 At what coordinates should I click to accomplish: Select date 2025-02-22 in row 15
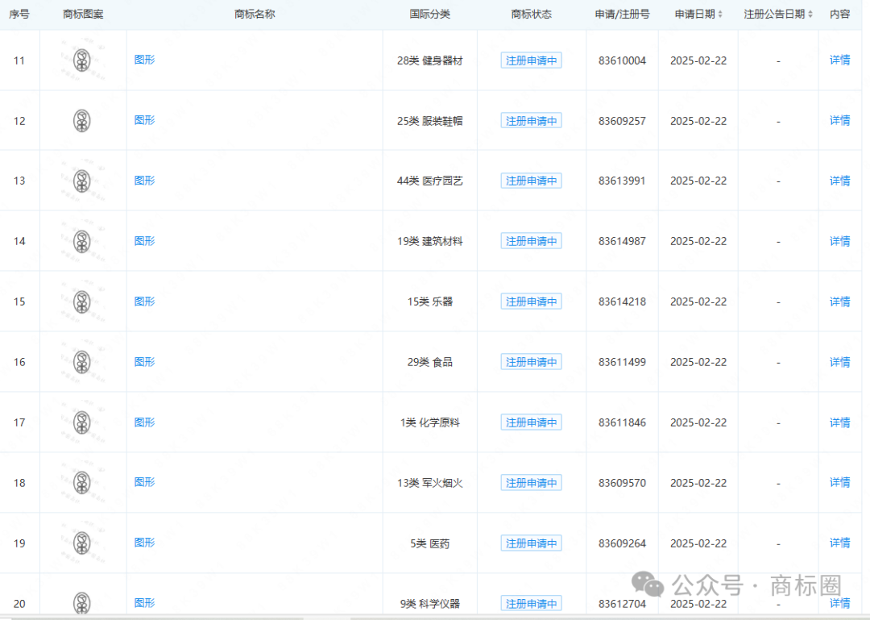(698, 302)
